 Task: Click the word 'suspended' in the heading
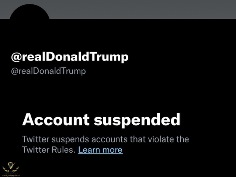(x=137, y=121)
